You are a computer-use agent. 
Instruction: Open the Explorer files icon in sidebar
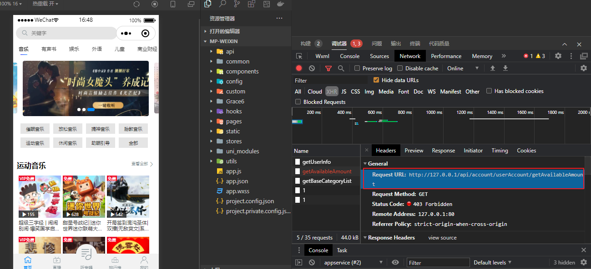coord(208,4)
